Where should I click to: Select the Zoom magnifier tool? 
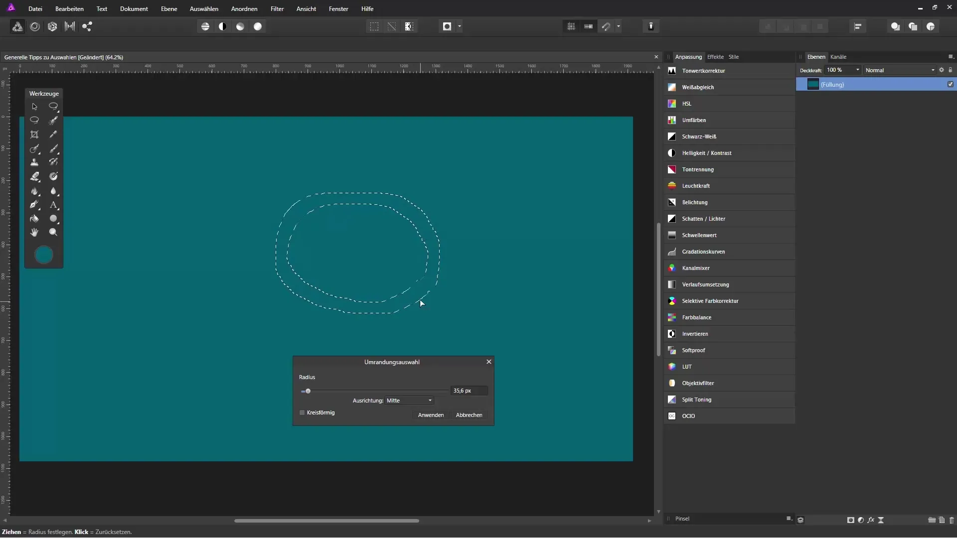53,232
